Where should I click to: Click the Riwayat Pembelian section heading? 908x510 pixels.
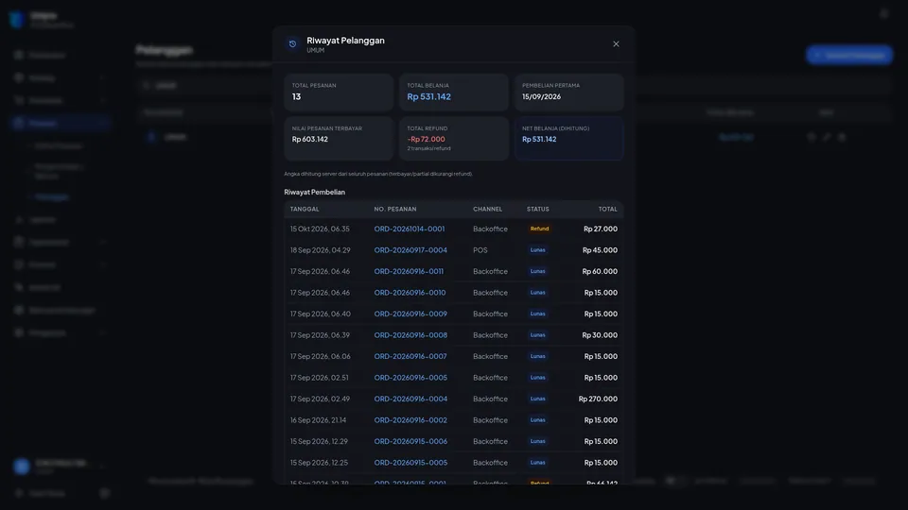(314, 192)
